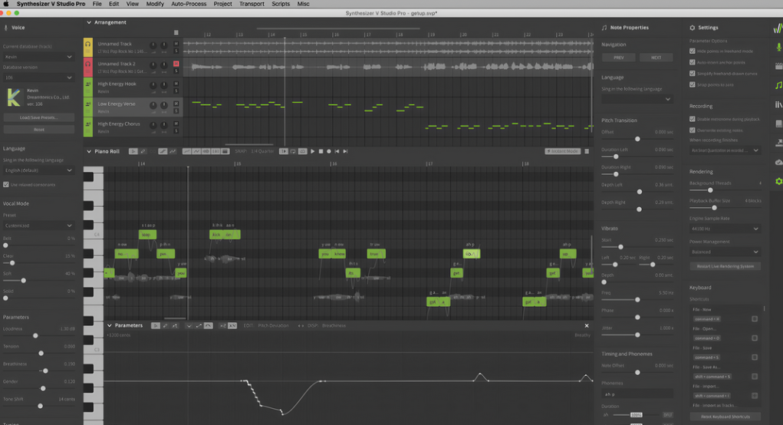
Task: Open the Vocal Mode Preset Customized dropdown
Action: [38, 226]
